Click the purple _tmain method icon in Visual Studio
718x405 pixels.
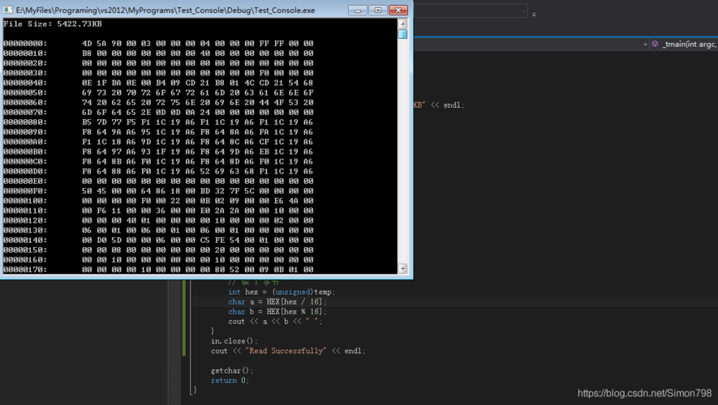pos(655,44)
